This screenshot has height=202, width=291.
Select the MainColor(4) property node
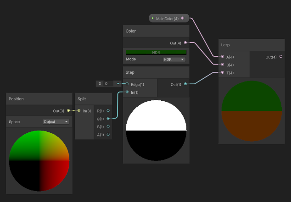coord(169,18)
